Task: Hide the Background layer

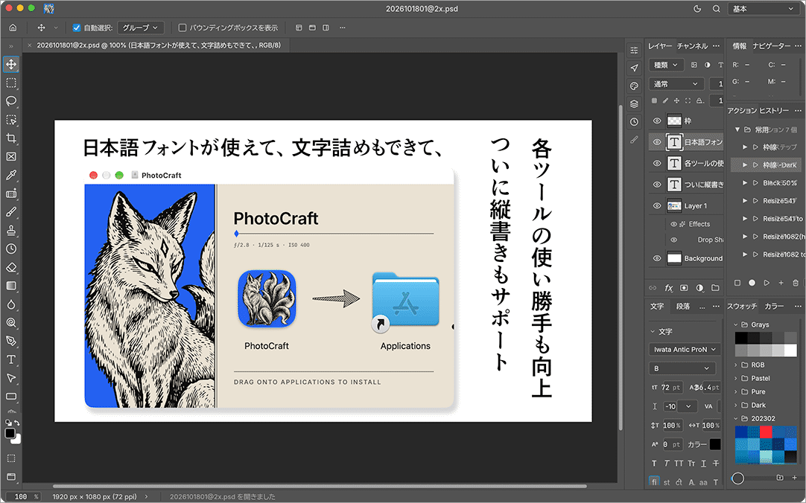Action: point(657,259)
